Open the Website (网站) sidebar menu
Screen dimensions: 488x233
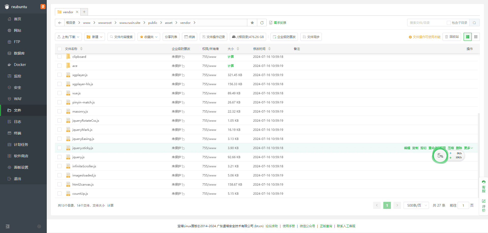(23, 30)
